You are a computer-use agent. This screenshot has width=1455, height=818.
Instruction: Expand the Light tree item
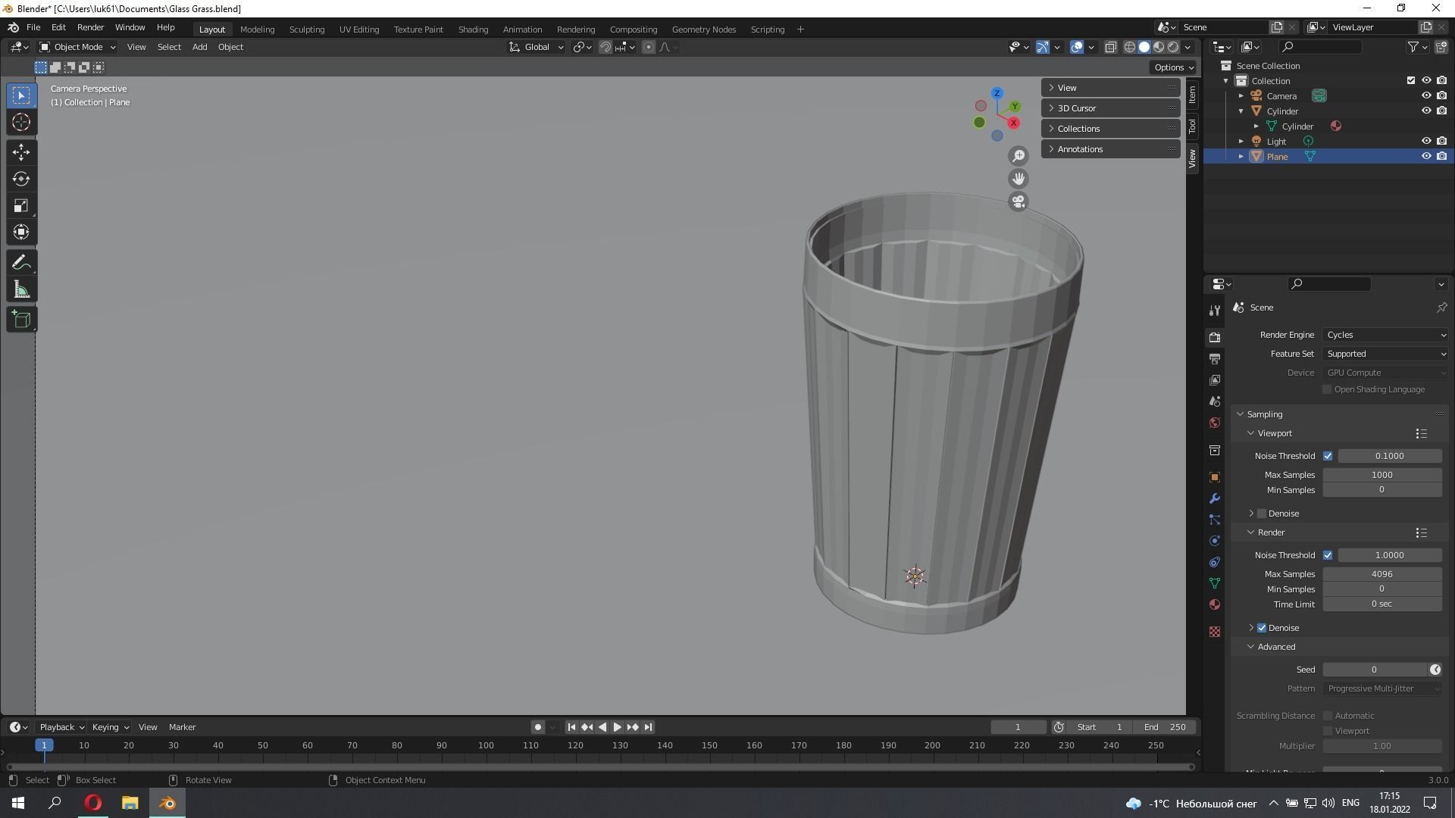[1241, 141]
